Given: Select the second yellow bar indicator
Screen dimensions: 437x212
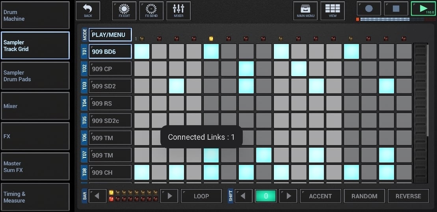Looking at the screenshot, I should tap(117, 192).
